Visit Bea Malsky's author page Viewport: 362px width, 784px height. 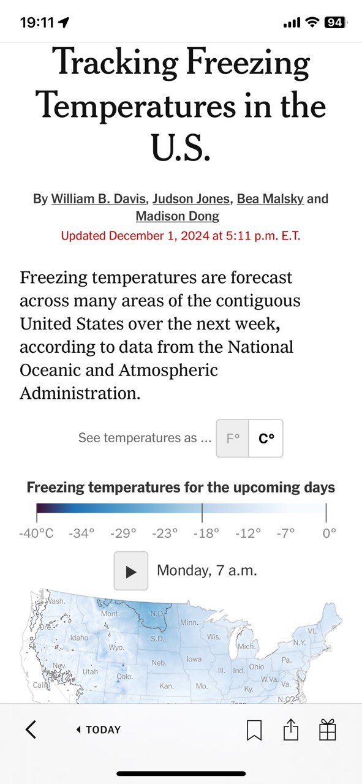click(x=270, y=198)
